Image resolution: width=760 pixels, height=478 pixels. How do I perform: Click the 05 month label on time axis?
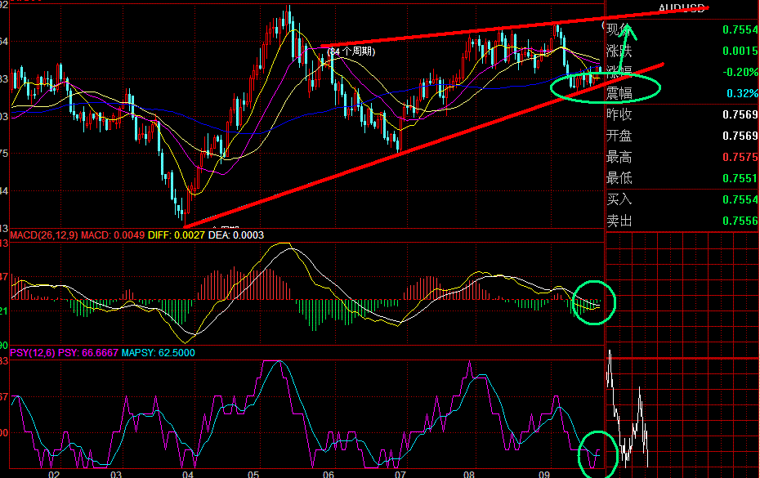(253, 474)
